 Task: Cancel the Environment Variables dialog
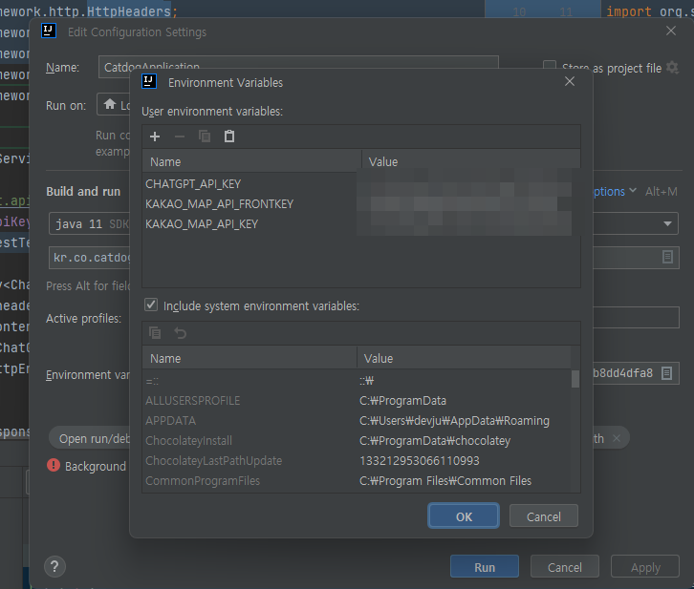click(544, 516)
